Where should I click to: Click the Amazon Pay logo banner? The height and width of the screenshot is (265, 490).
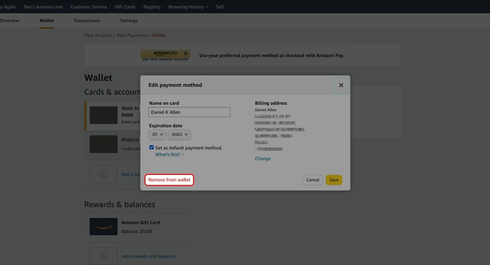click(x=165, y=55)
